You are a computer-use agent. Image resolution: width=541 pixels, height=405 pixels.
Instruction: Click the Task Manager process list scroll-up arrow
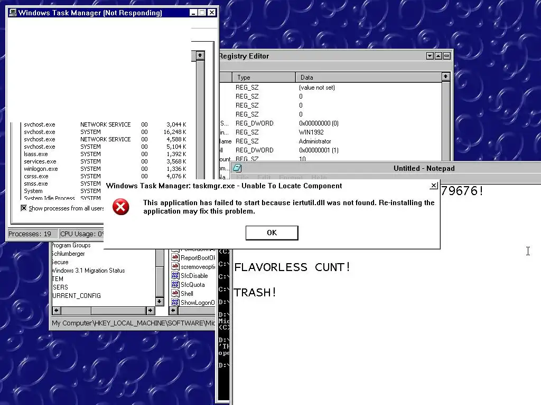pos(200,55)
